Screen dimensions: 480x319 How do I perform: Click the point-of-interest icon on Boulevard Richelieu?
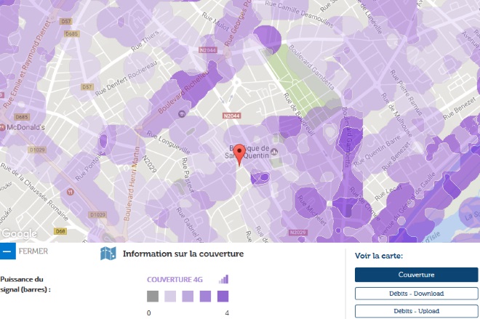pos(181,113)
